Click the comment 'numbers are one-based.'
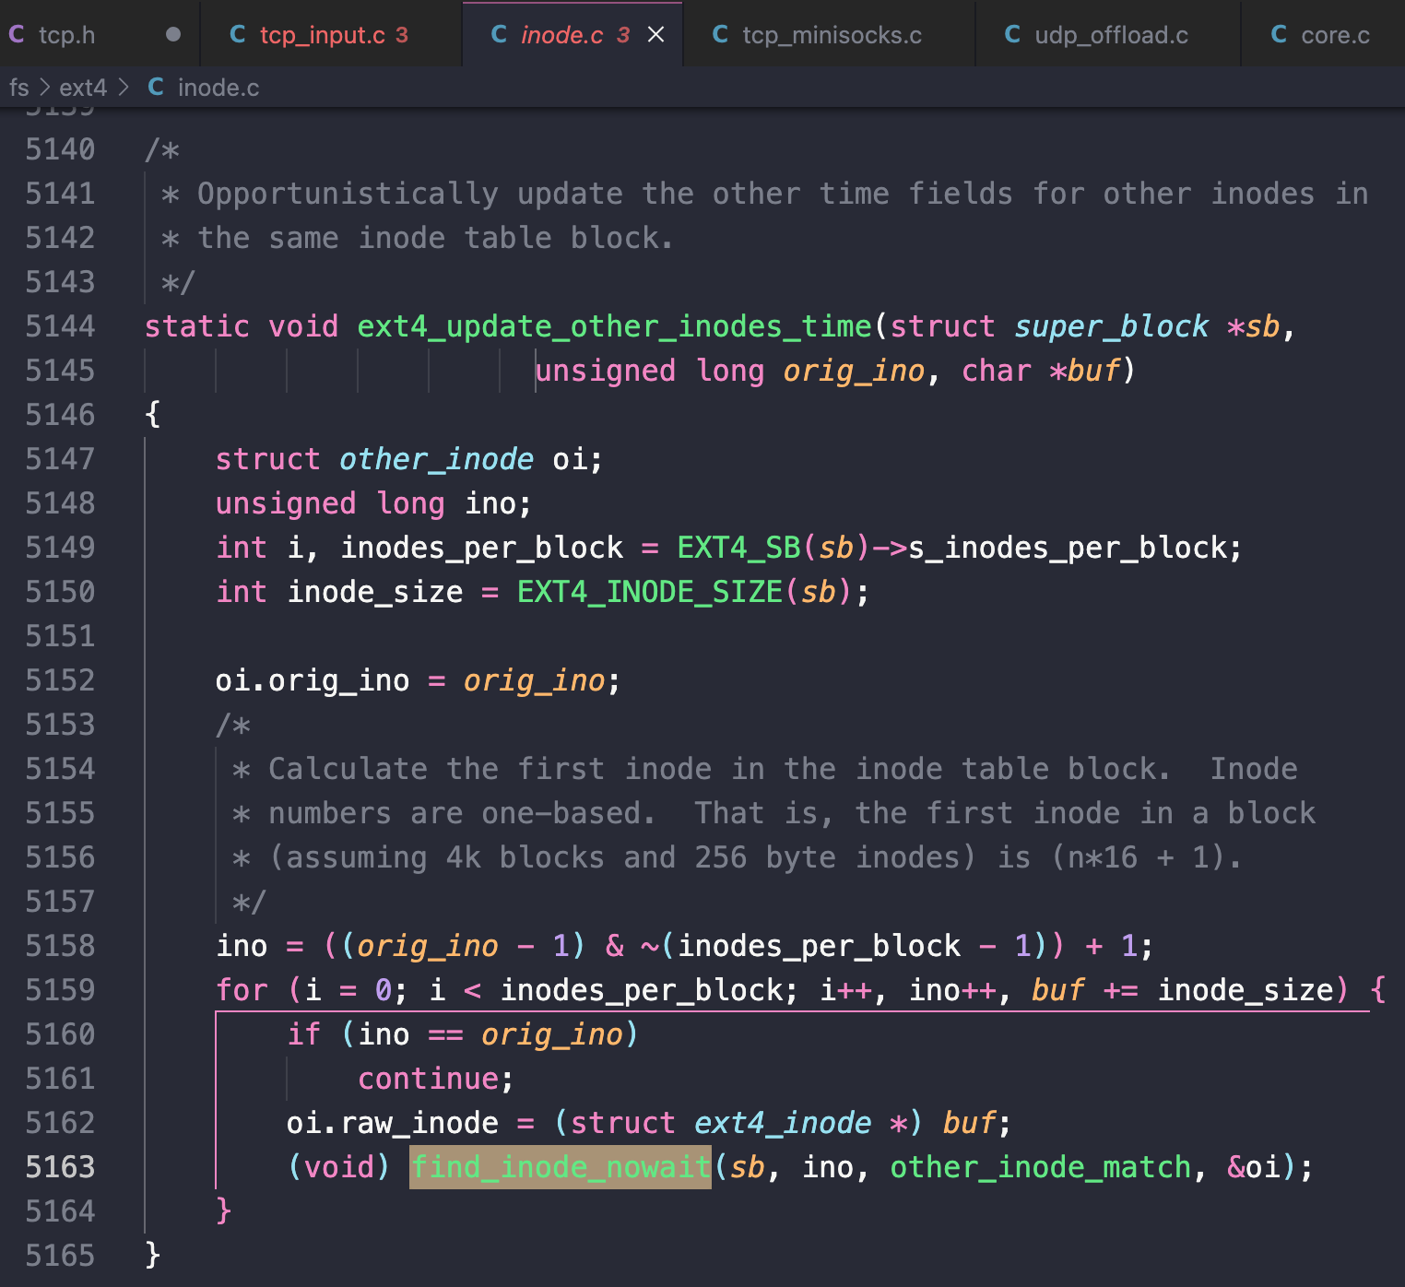The width and height of the screenshot is (1405, 1287). pyautogui.click(x=462, y=813)
